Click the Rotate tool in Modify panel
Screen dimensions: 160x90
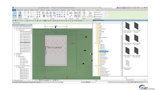pyautogui.click(x=51, y=16)
